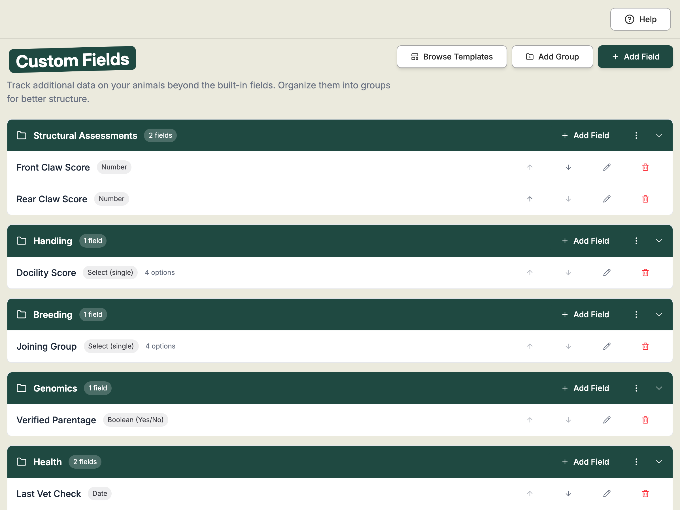Edit the Front Claw Score field
Screen dimensions: 680x510
607,167
